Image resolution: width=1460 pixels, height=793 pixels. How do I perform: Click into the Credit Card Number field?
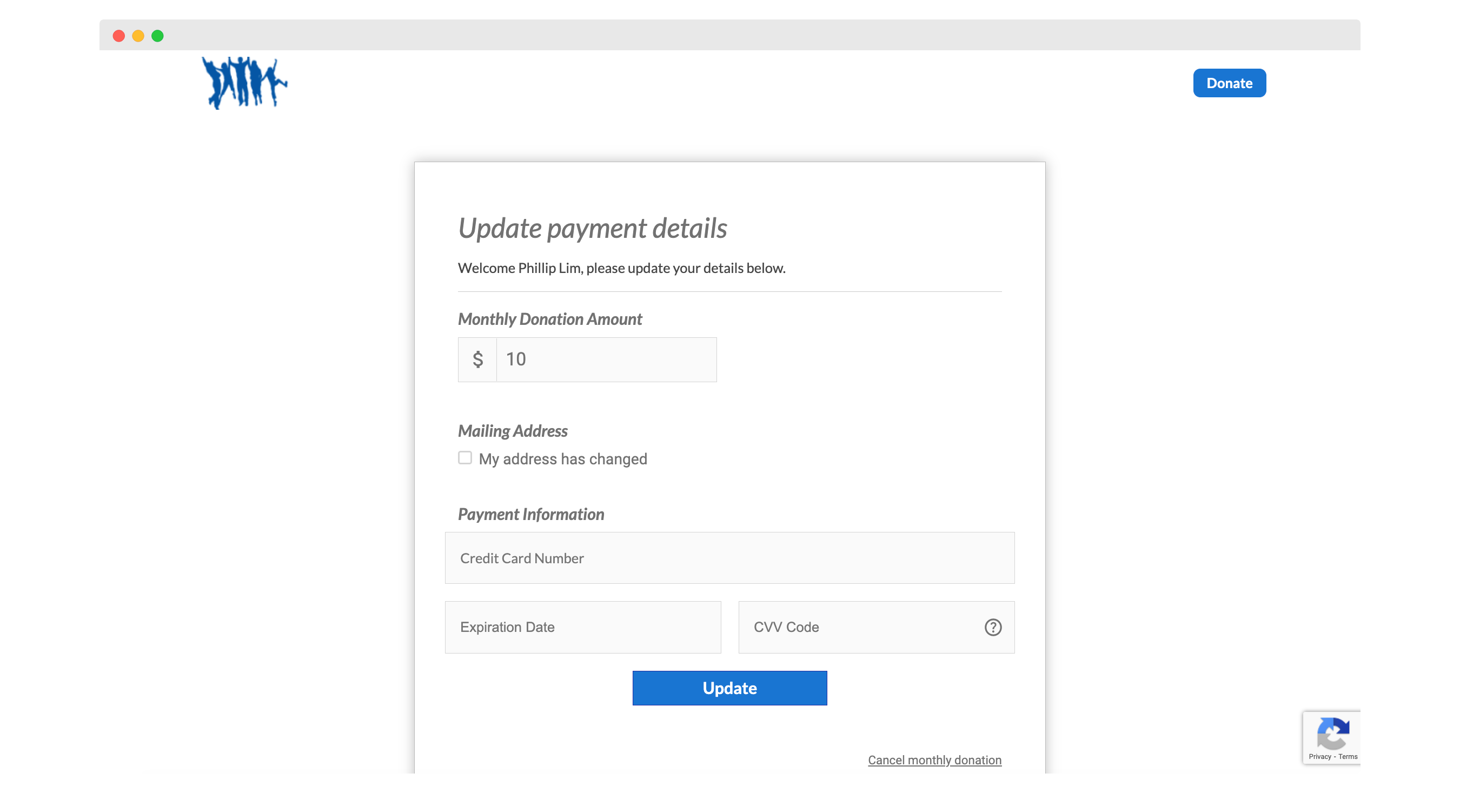(729, 558)
